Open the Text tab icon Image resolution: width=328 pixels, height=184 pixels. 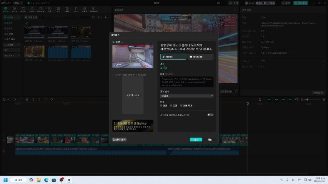click(x=23, y=9)
